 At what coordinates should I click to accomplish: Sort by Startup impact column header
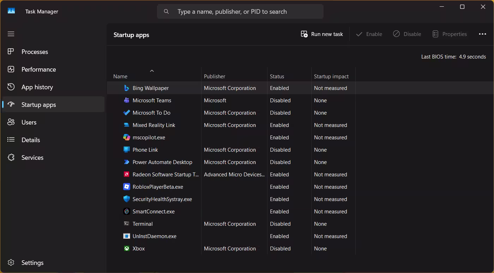point(333,74)
